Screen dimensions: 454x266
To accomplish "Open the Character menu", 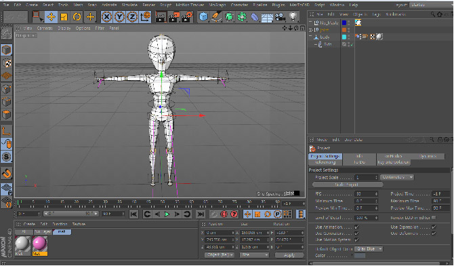I will tap(239, 5).
